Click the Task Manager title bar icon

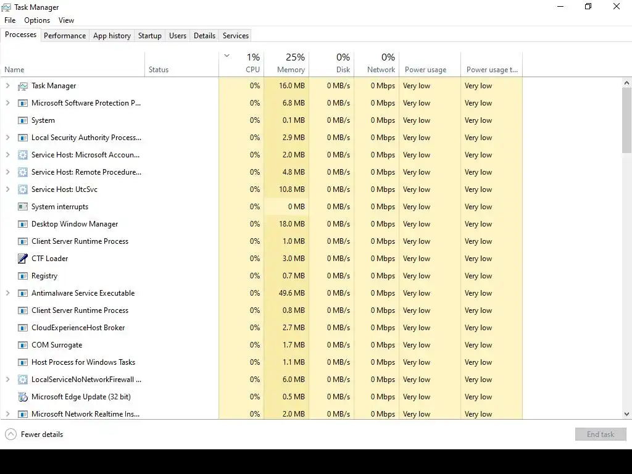coord(6,7)
